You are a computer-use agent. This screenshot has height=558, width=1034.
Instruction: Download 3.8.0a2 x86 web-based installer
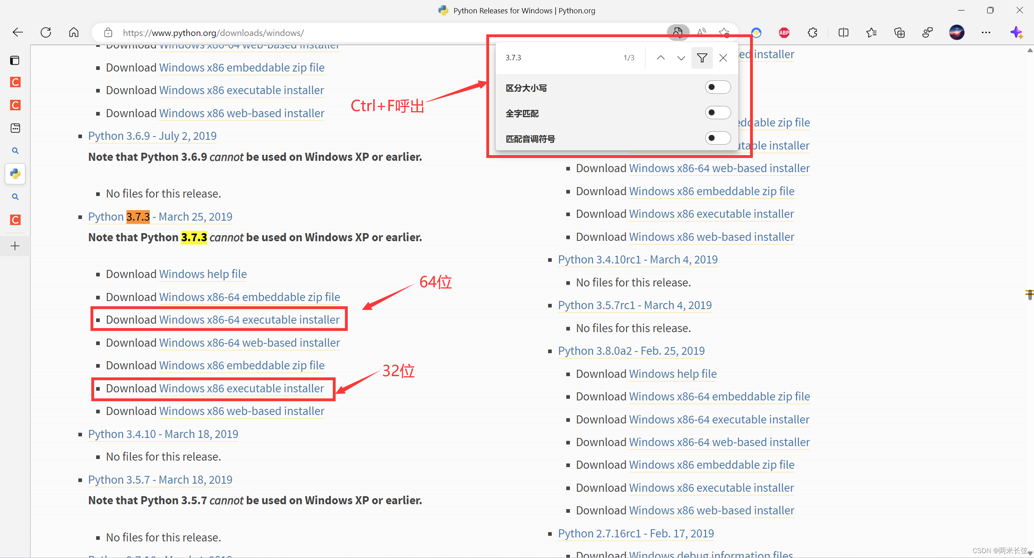point(712,510)
